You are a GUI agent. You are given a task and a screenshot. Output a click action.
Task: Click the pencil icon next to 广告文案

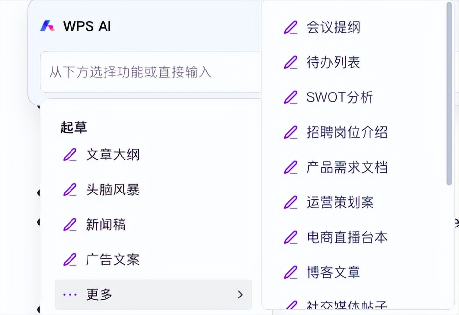pyautogui.click(x=71, y=259)
